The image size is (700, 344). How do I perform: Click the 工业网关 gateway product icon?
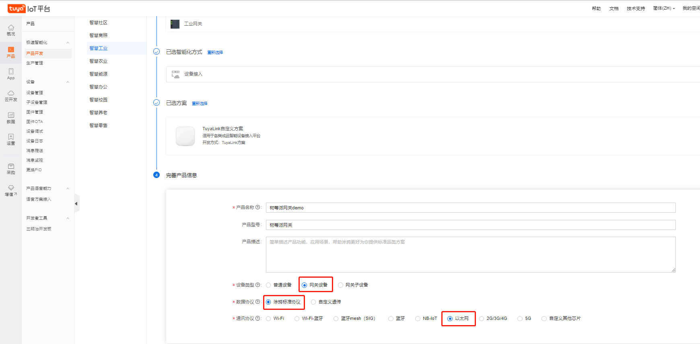click(175, 24)
